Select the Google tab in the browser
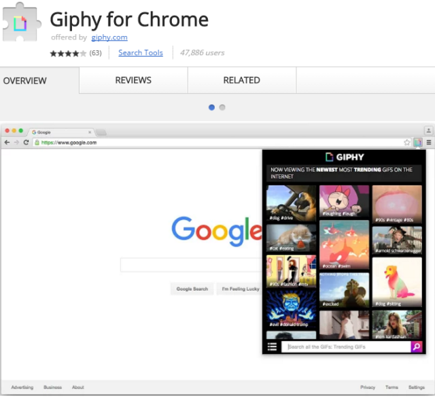Image resolution: width=435 pixels, height=397 pixels. click(61, 132)
